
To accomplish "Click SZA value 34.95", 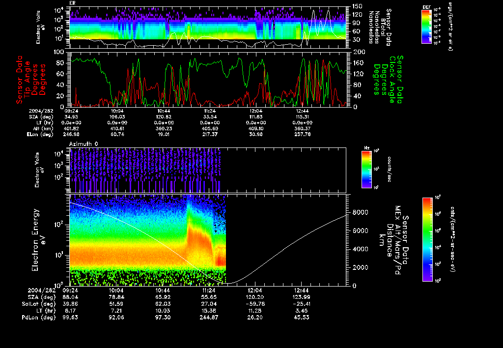I will (x=71, y=117).
